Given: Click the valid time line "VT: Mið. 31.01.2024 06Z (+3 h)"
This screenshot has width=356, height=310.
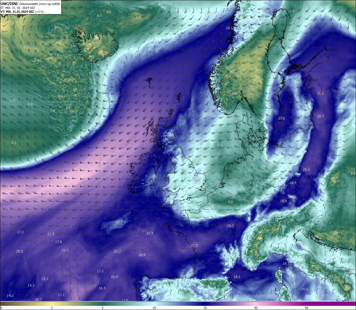Looking at the screenshot, I should click(22, 12).
